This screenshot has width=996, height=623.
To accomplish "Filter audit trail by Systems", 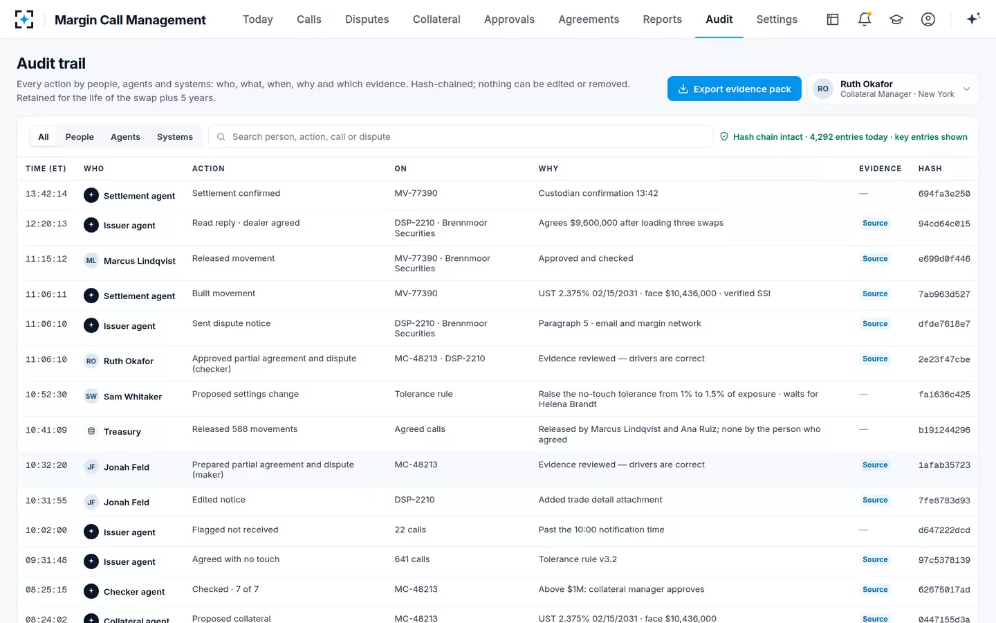I will (x=175, y=137).
